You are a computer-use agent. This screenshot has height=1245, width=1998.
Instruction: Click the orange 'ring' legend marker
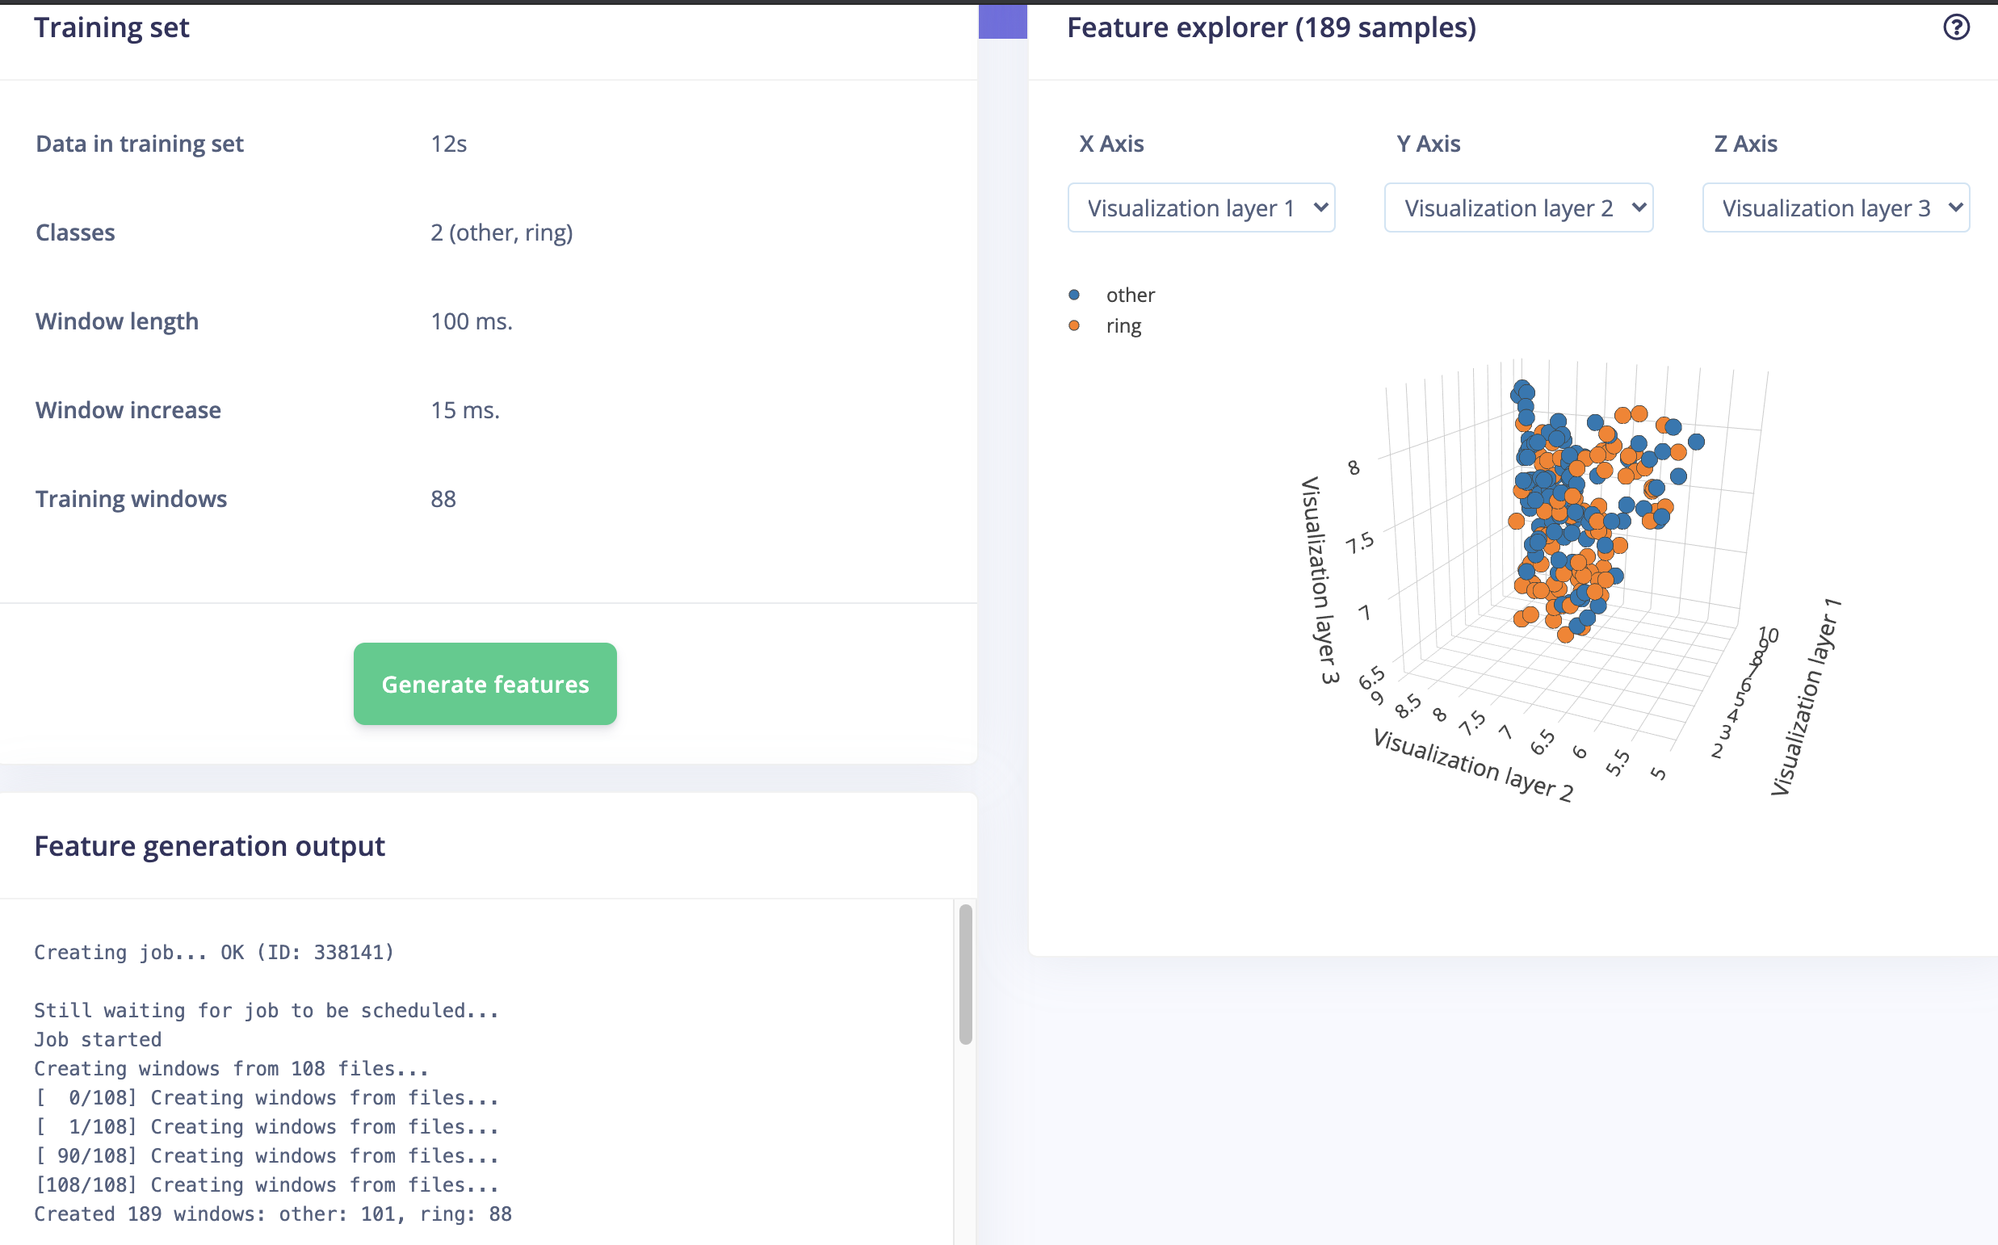pyautogui.click(x=1074, y=325)
